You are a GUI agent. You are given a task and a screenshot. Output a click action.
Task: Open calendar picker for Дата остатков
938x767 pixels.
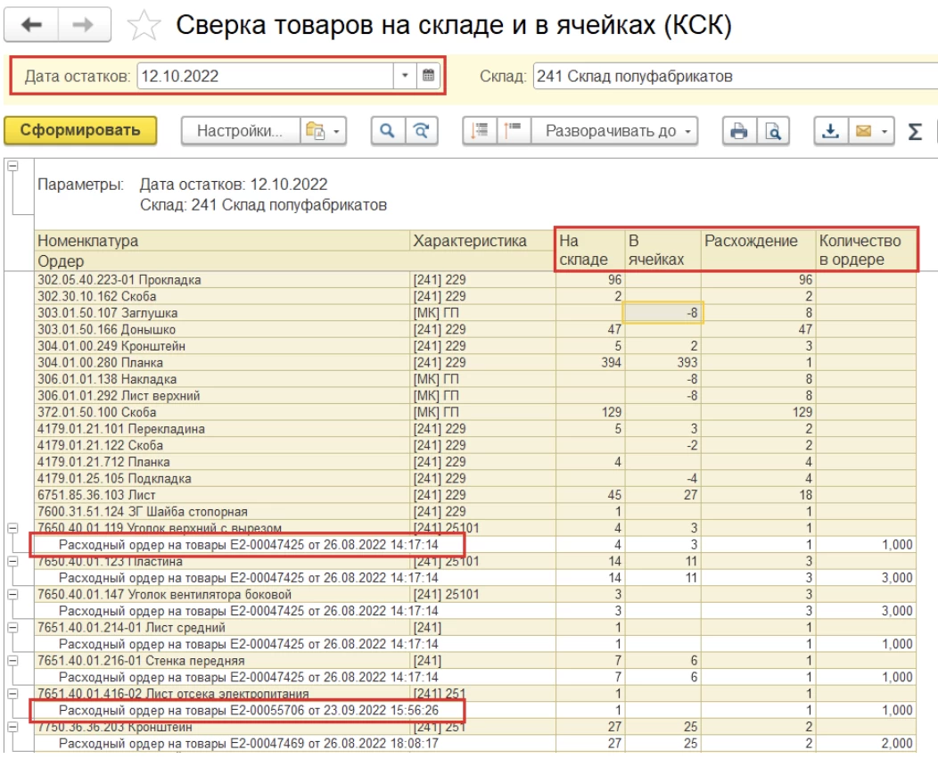coord(429,76)
